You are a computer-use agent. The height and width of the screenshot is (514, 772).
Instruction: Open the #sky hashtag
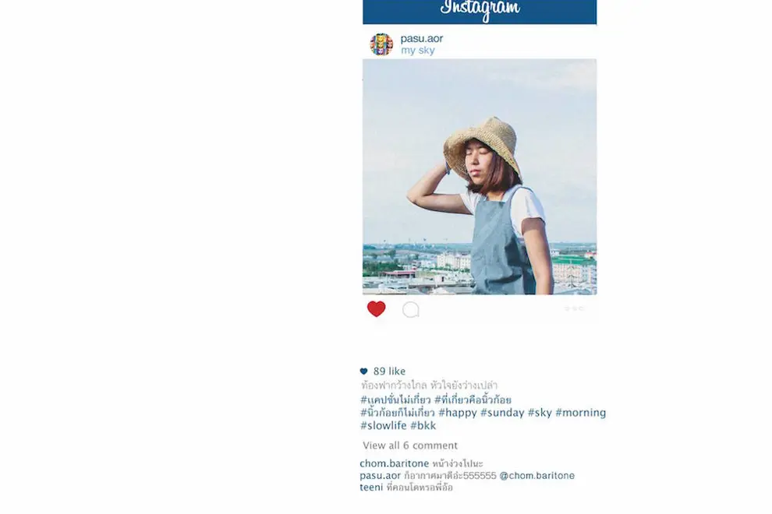coord(540,413)
